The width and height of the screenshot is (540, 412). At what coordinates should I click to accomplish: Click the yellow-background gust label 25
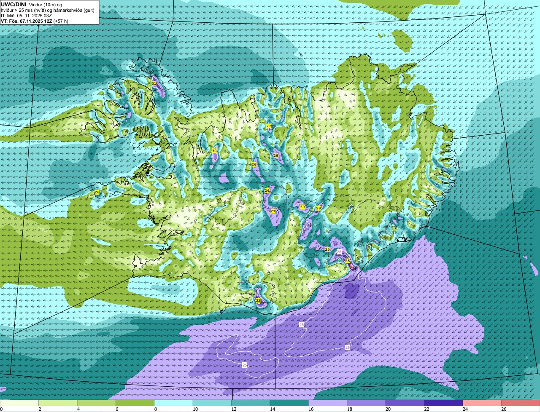pyautogui.click(x=327, y=249)
